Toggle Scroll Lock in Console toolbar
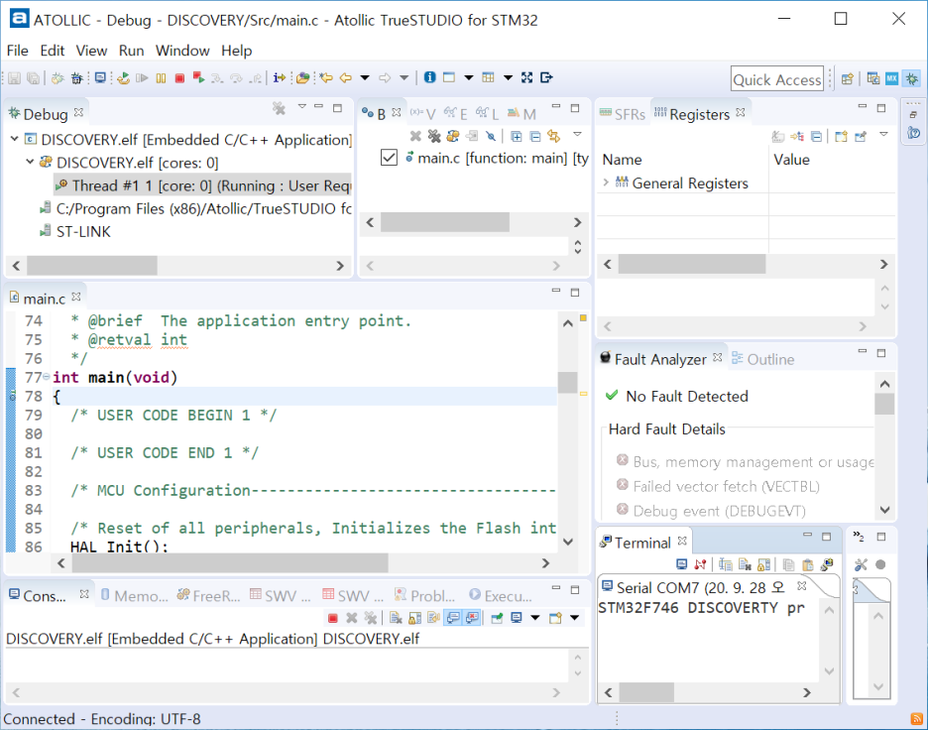The width and height of the screenshot is (928, 730). point(414,618)
